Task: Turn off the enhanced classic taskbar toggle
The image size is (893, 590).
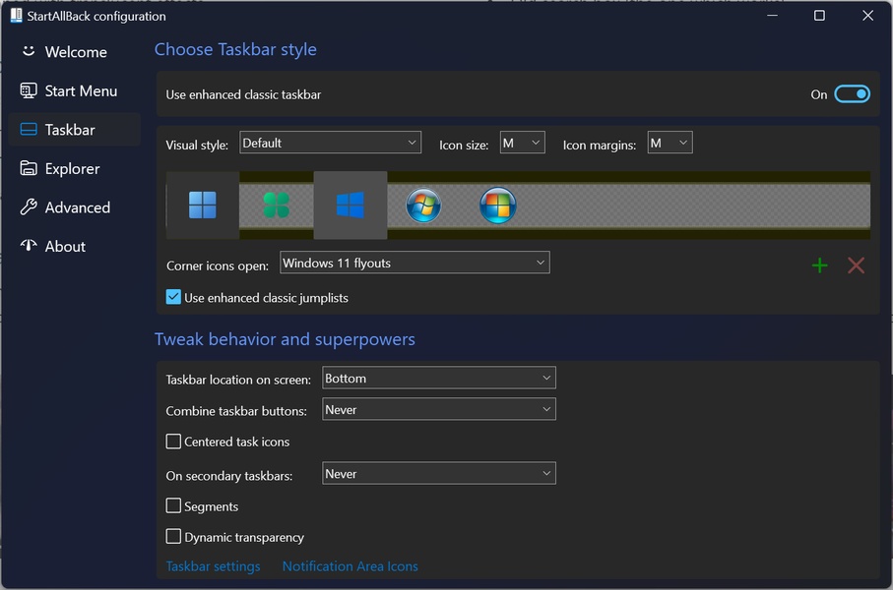Action: 852,94
